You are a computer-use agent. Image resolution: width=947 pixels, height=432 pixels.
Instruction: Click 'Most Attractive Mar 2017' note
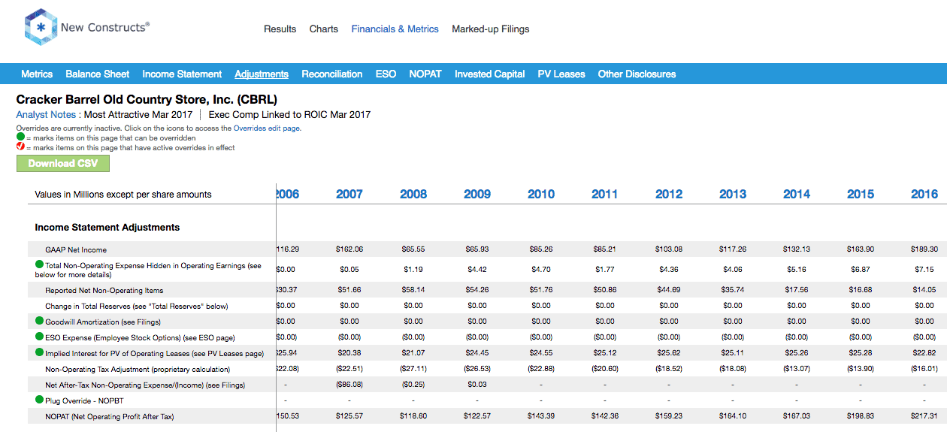(x=139, y=115)
